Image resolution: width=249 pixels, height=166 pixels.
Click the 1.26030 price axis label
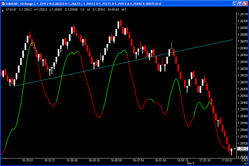242,69
